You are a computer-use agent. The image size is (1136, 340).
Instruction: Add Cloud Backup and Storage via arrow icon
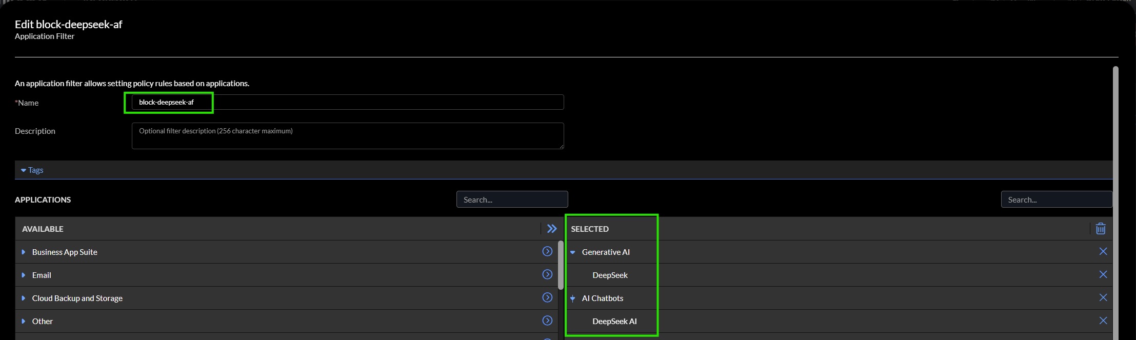pos(547,297)
